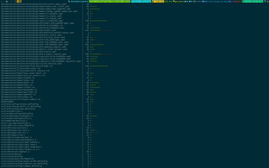Click the battery 100% indicator
The image size is (269, 168).
(205, 1)
